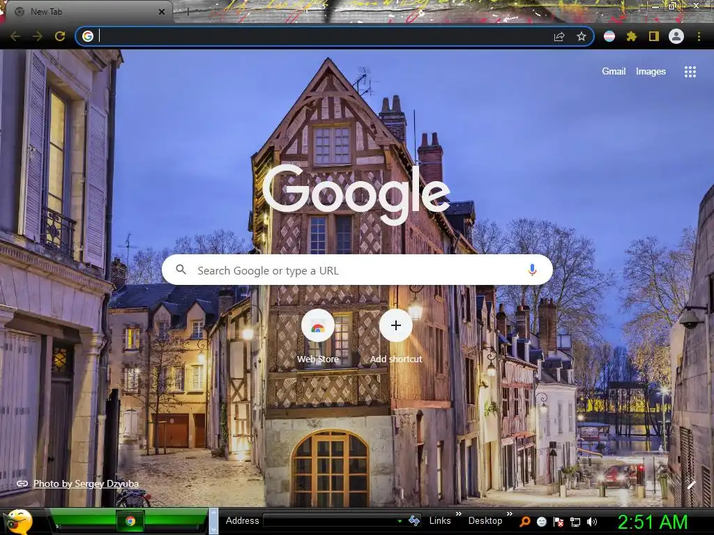This screenshot has width=714, height=535.
Task: Open the orange magnifier tray icon
Action: tap(524, 522)
